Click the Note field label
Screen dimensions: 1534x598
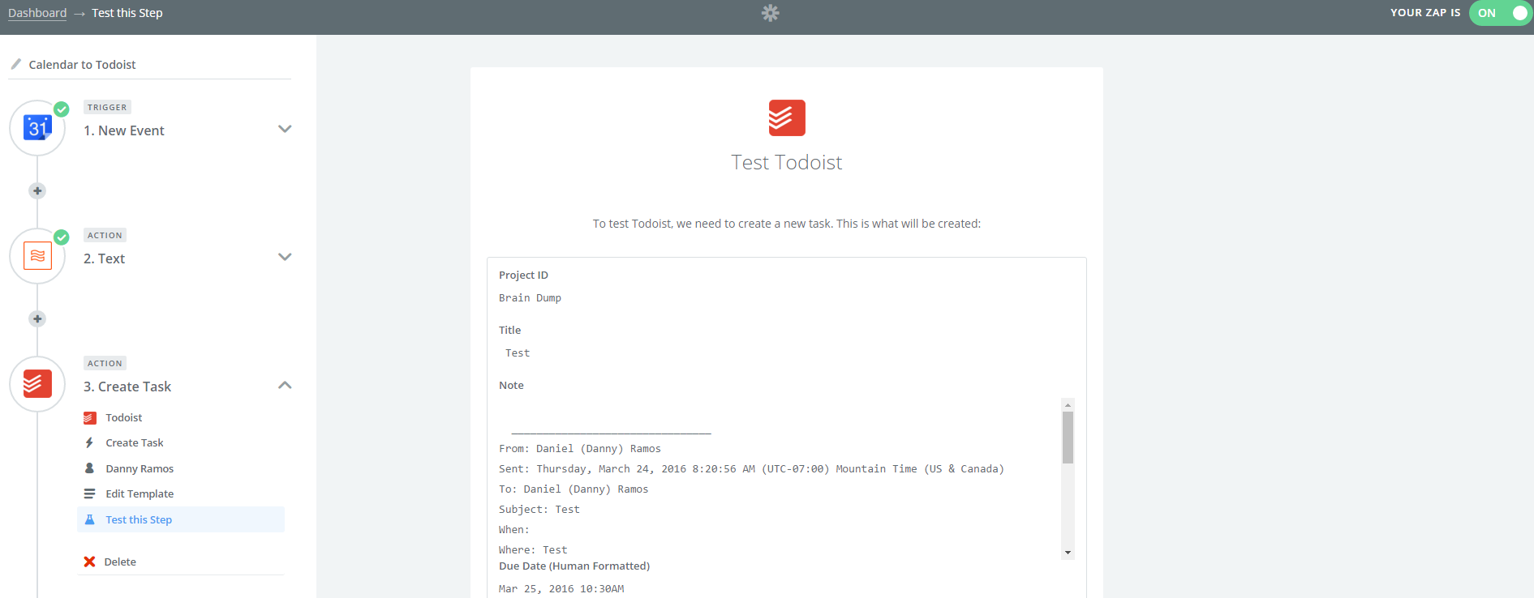click(511, 386)
